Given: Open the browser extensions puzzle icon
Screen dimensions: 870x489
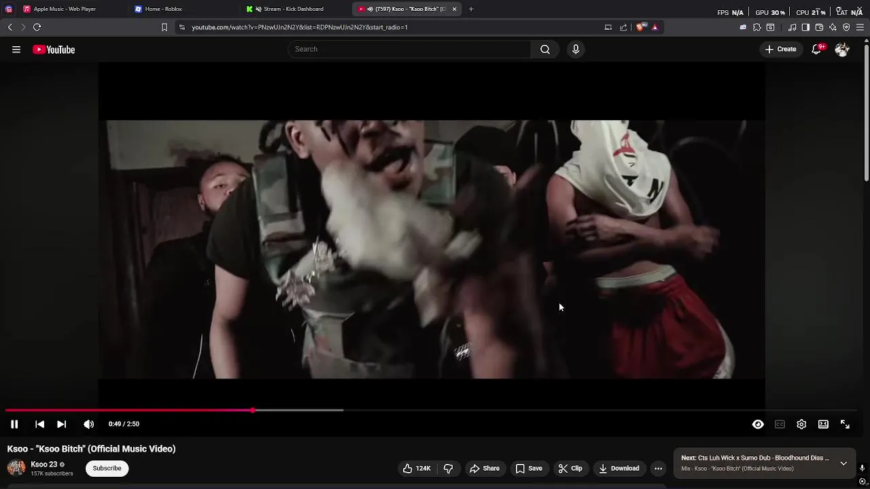Looking at the screenshot, I should pos(756,27).
